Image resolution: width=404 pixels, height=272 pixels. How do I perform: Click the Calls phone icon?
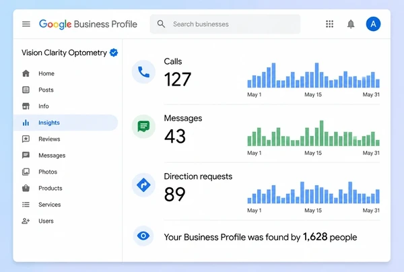(x=143, y=72)
